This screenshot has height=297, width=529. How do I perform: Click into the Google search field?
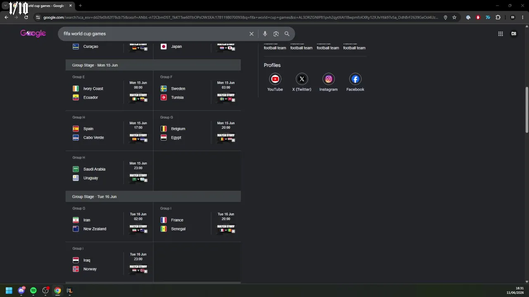pos(155,34)
